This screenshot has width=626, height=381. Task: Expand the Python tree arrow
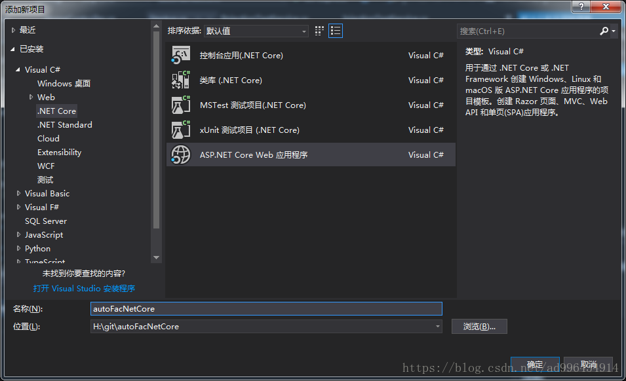click(18, 248)
